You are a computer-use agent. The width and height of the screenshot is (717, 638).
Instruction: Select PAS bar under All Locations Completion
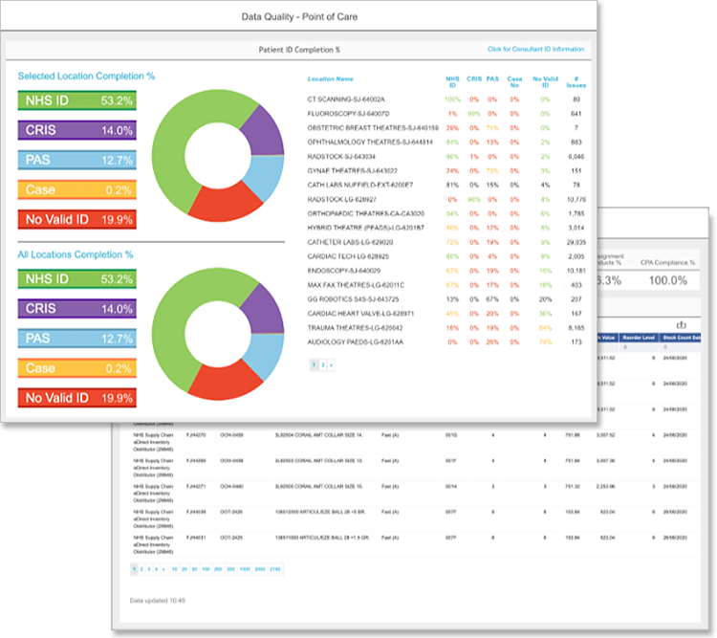tap(76, 339)
